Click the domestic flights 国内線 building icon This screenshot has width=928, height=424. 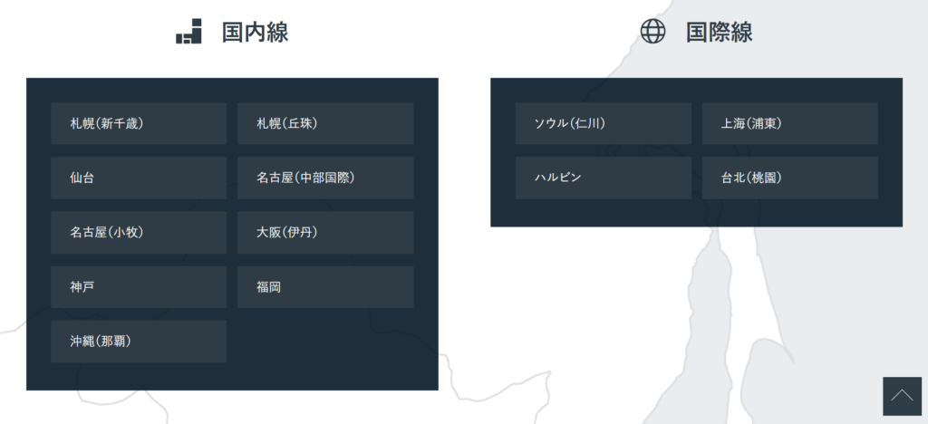click(188, 32)
